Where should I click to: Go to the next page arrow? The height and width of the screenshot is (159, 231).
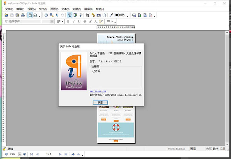(x=60, y=154)
